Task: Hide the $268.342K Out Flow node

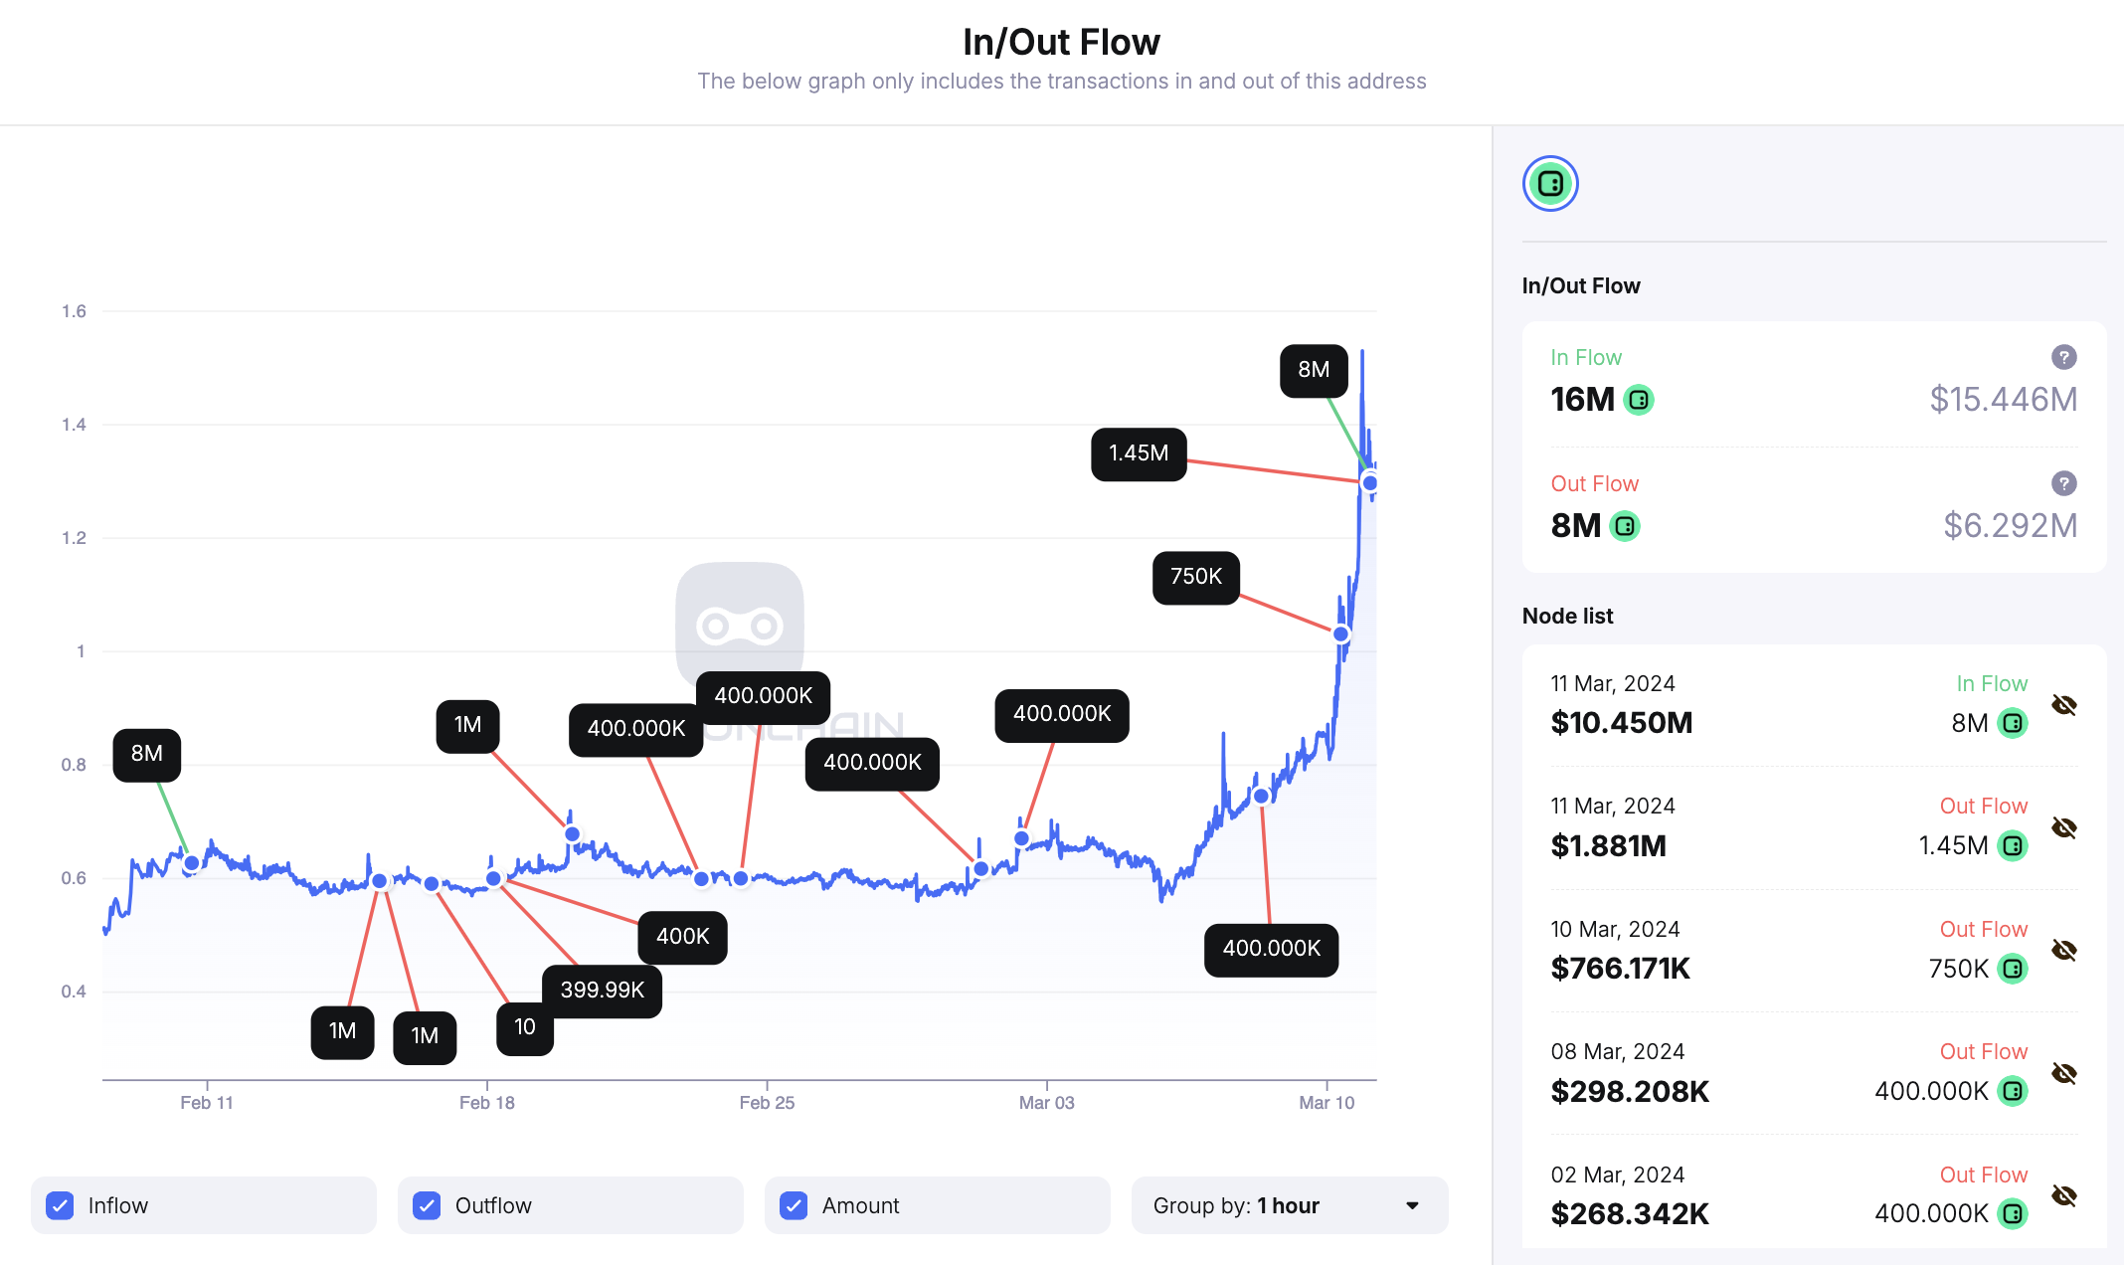Action: 2063,1195
